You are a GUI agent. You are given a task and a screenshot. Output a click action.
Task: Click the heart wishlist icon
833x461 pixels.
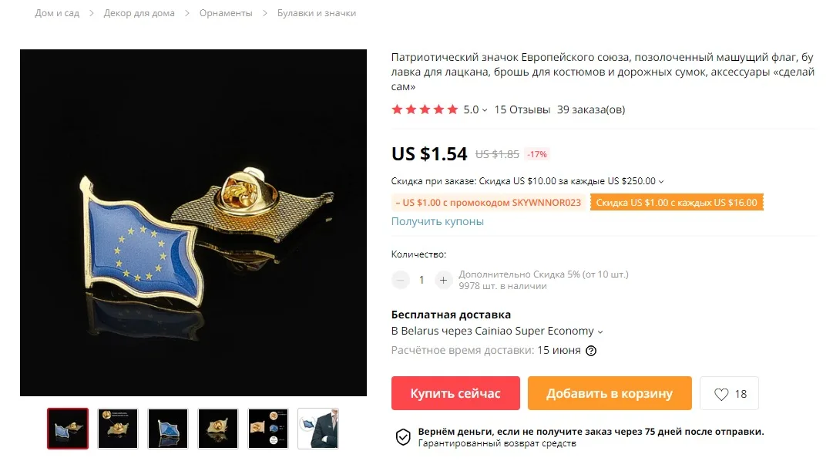[x=721, y=394]
